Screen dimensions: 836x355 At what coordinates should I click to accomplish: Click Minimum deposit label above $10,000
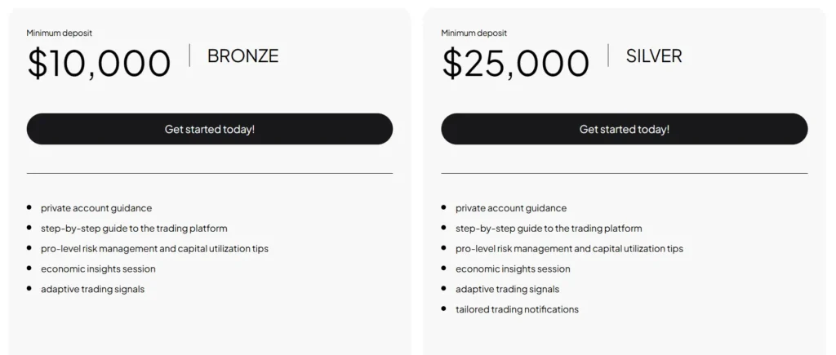click(60, 33)
